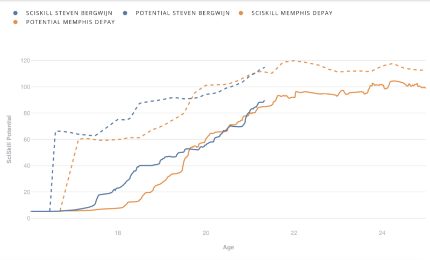Click the age 18 tick label

click(118, 233)
